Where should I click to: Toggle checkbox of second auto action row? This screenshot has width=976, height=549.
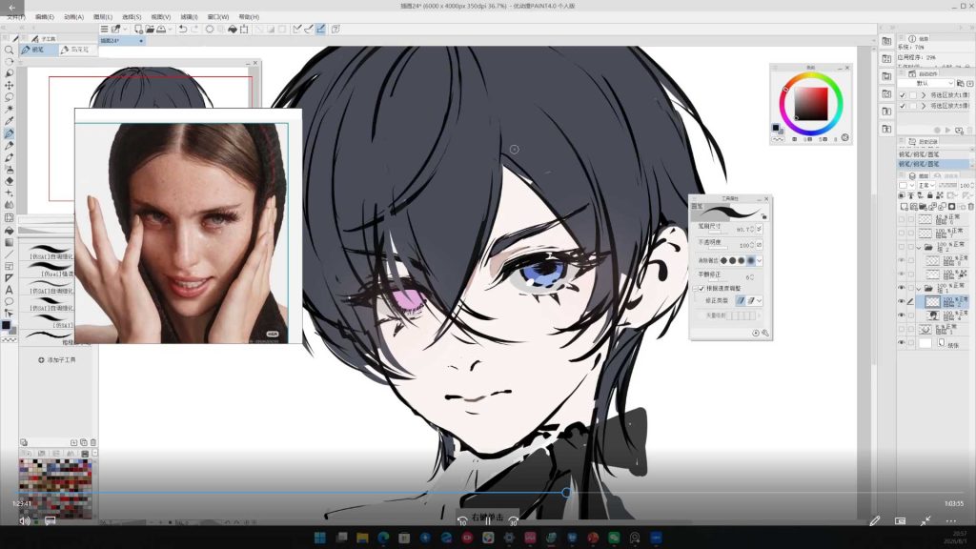click(903, 106)
